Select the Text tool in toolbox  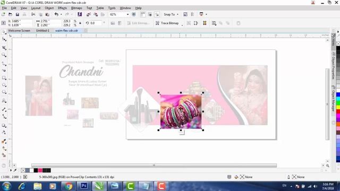(4, 101)
